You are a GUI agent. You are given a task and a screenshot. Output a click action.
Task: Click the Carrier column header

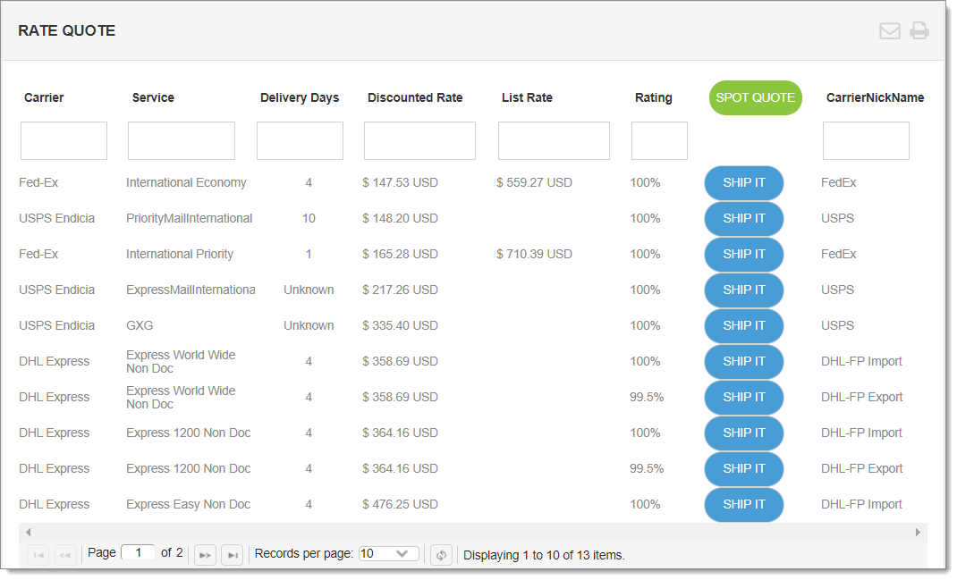tap(44, 97)
